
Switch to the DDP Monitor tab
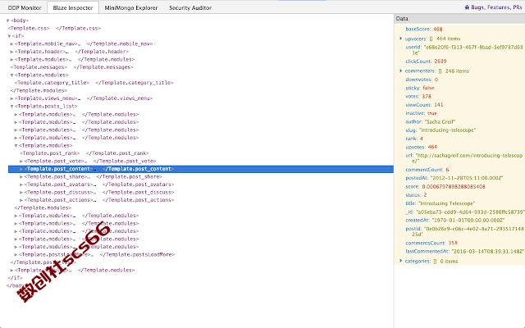pos(25,7)
